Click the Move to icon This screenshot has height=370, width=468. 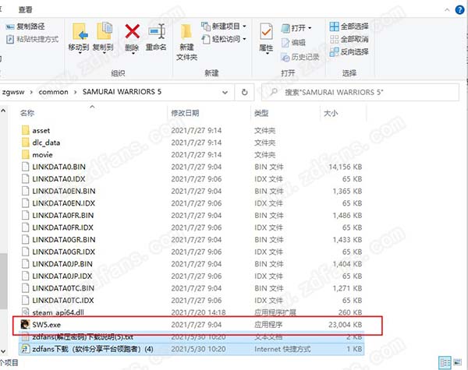click(x=79, y=32)
